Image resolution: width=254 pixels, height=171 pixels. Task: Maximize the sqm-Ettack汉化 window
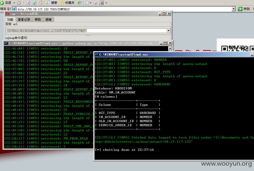point(164,14)
